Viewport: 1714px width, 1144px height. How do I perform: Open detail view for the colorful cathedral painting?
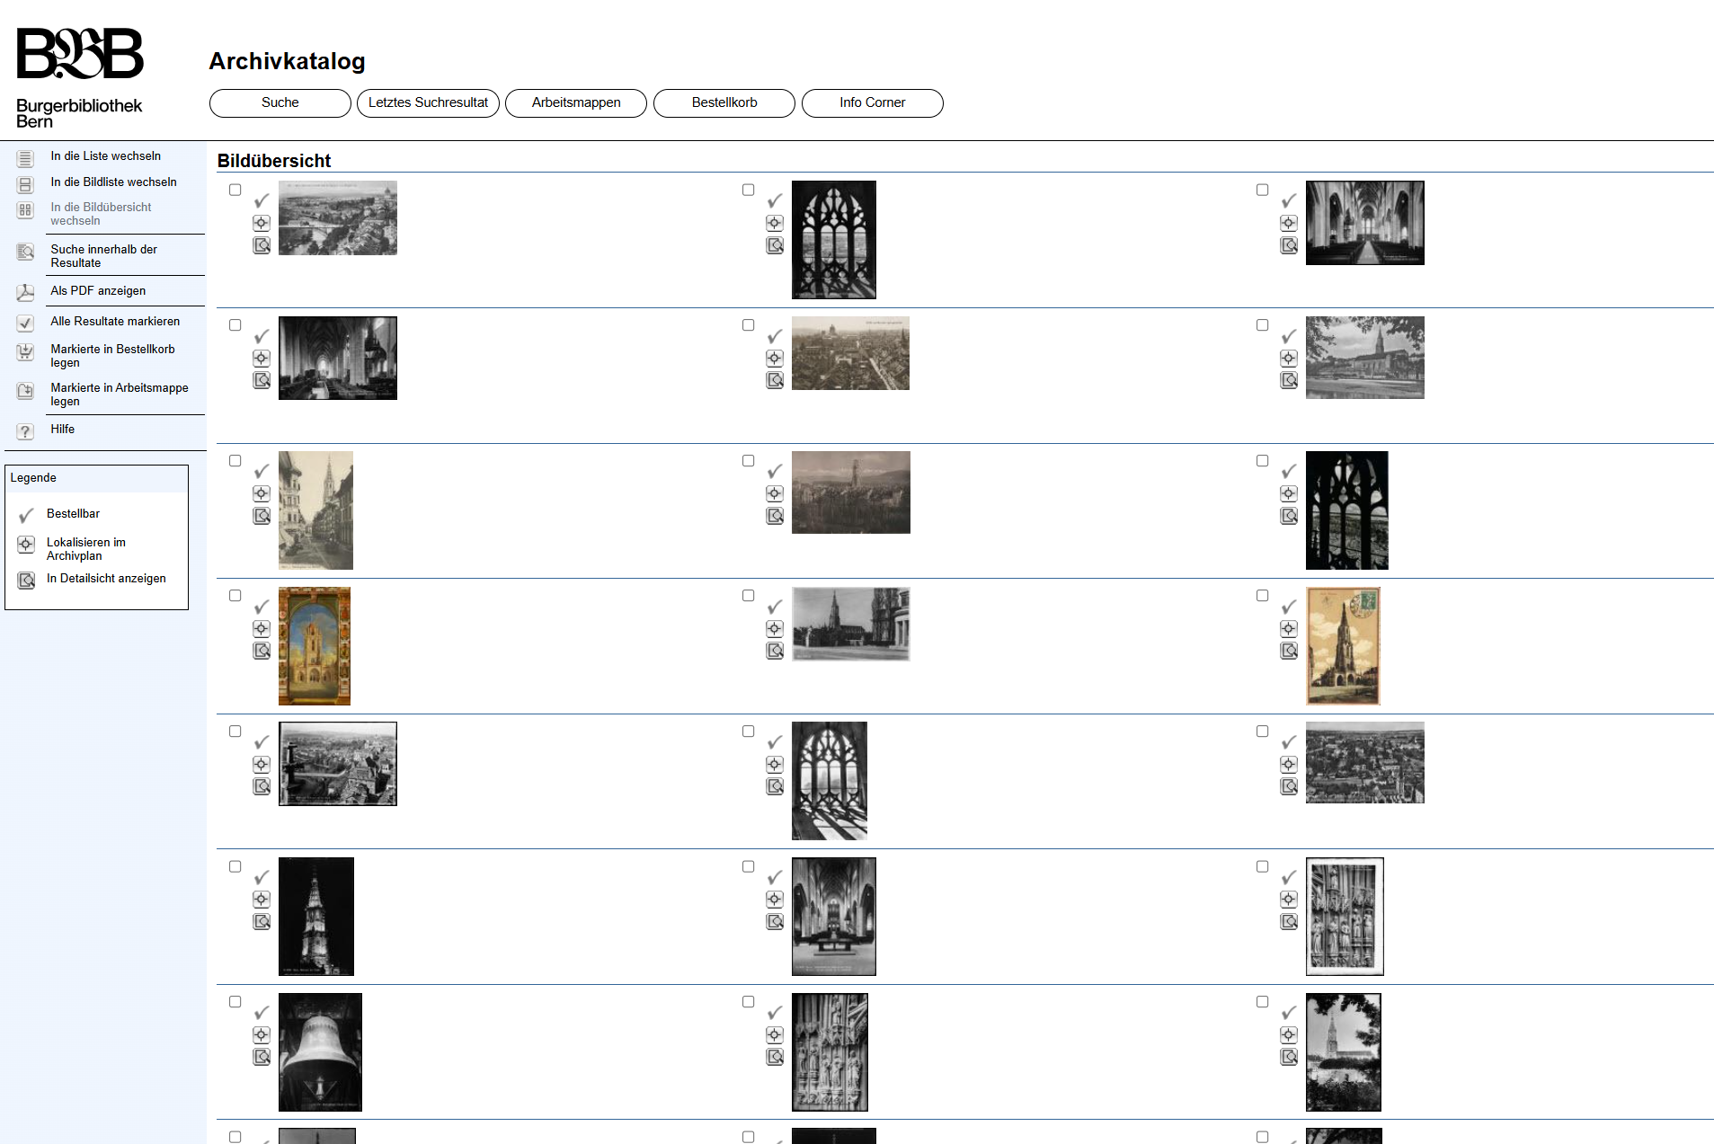coord(261,651)
